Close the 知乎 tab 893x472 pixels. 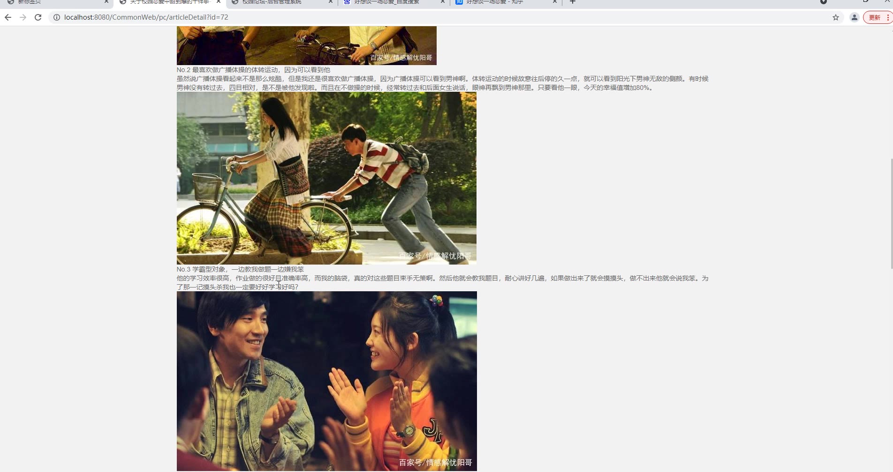pos(555,2)
